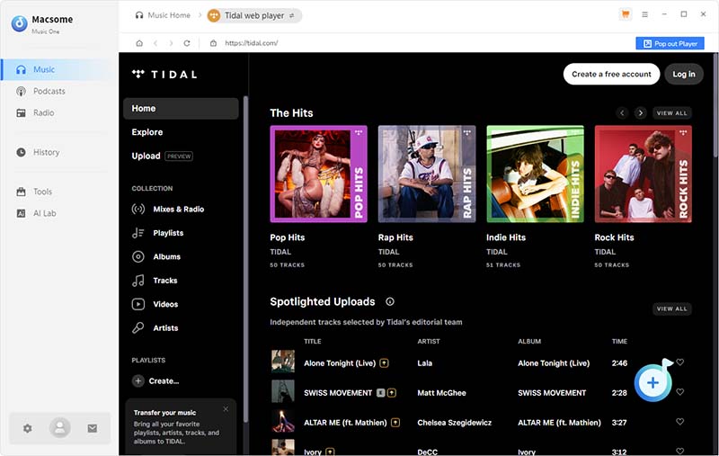Favorite ALTAR ME track with the heart
The height and width of the screenshot is (456, 719).
click(680, 422)
